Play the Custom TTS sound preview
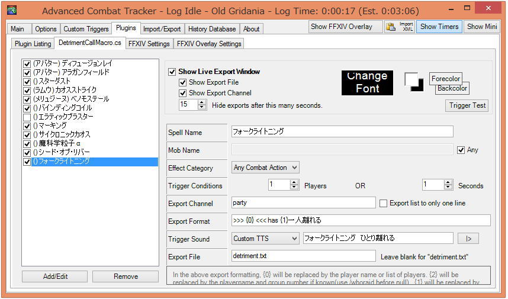 [468, 239]
